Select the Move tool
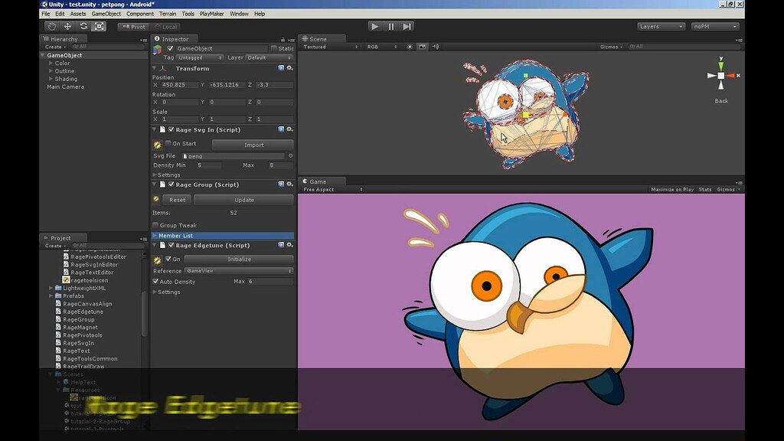 tap(69, 26)
